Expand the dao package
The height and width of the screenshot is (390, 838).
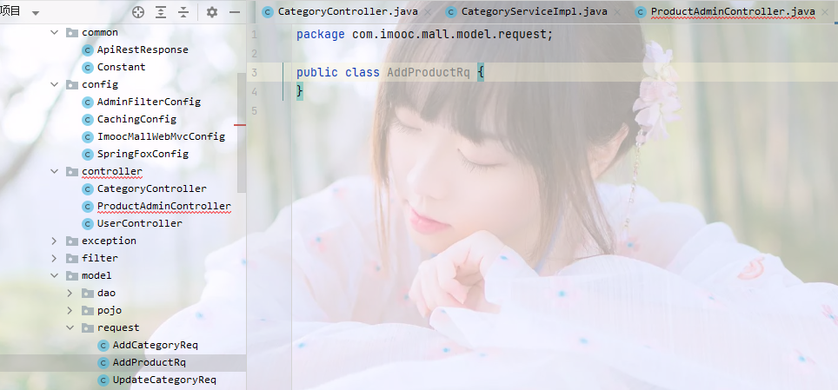70,293
